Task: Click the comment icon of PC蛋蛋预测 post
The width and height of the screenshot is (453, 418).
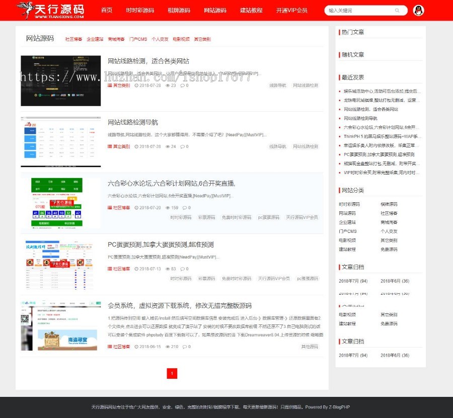Action: 183,269
